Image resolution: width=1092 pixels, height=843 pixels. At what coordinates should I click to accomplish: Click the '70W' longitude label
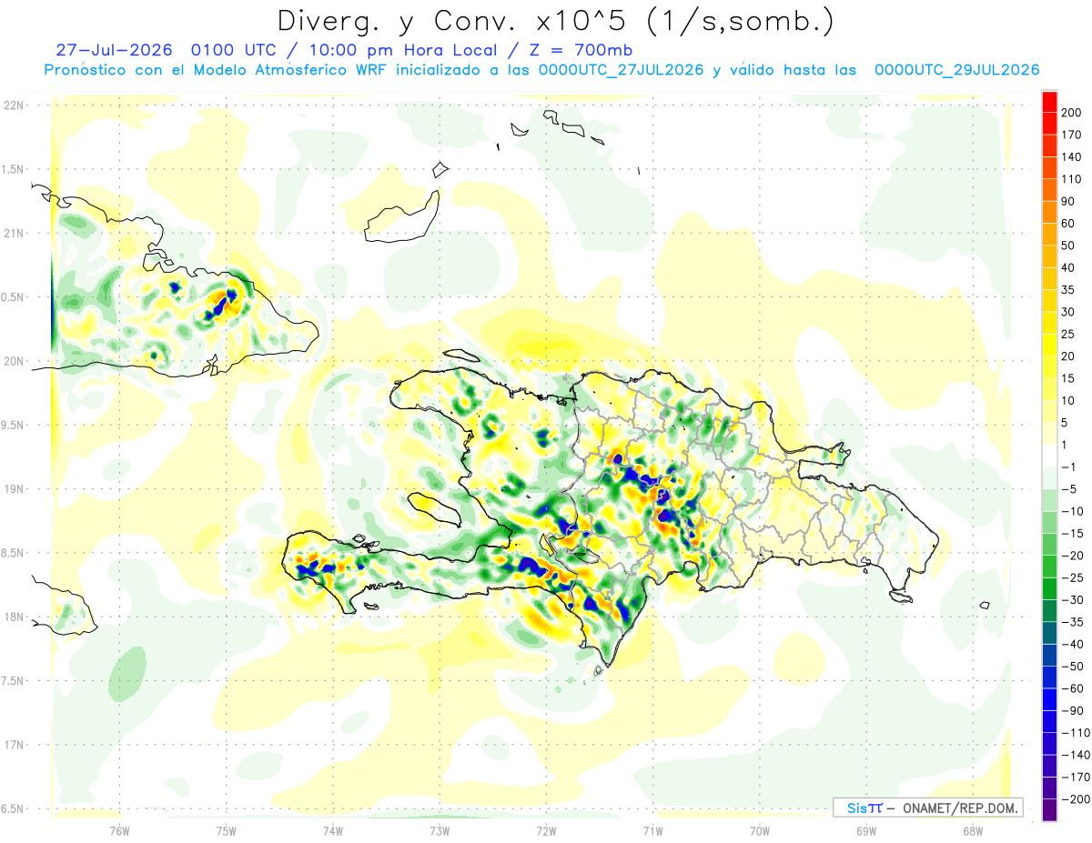point(759,830)
